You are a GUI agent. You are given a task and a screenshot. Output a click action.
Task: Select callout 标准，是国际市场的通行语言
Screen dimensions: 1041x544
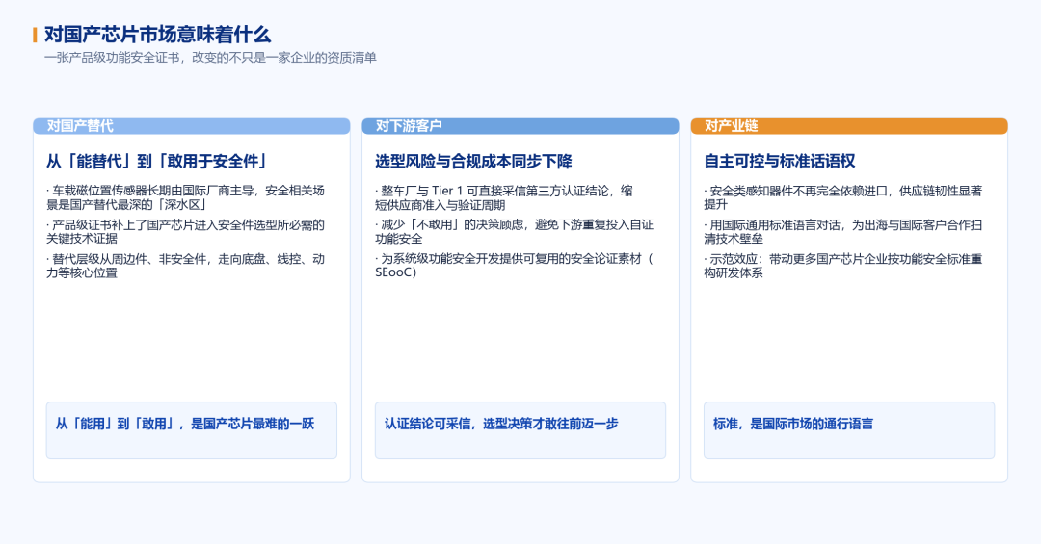point(849,429)
